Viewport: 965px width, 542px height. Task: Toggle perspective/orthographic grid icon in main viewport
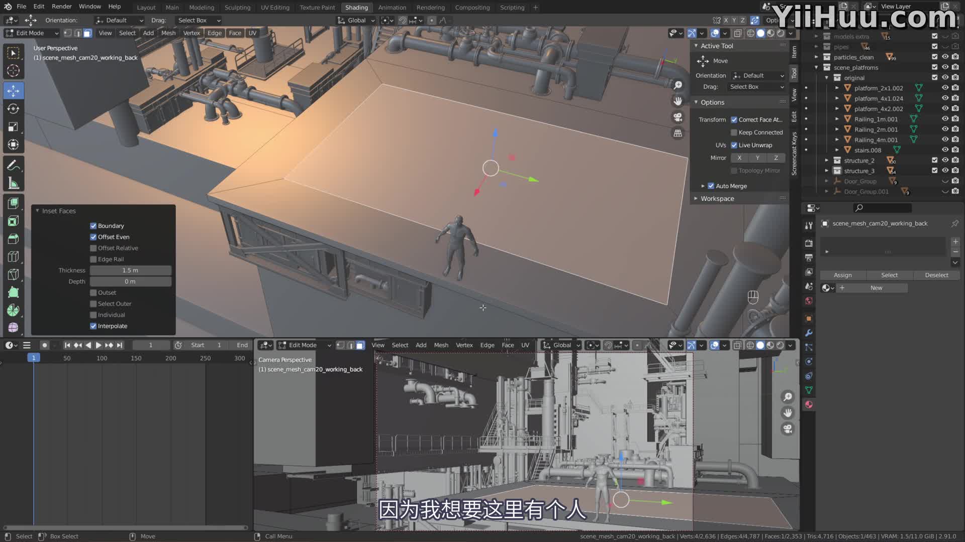pyautogui.click(x=678, y=133)
